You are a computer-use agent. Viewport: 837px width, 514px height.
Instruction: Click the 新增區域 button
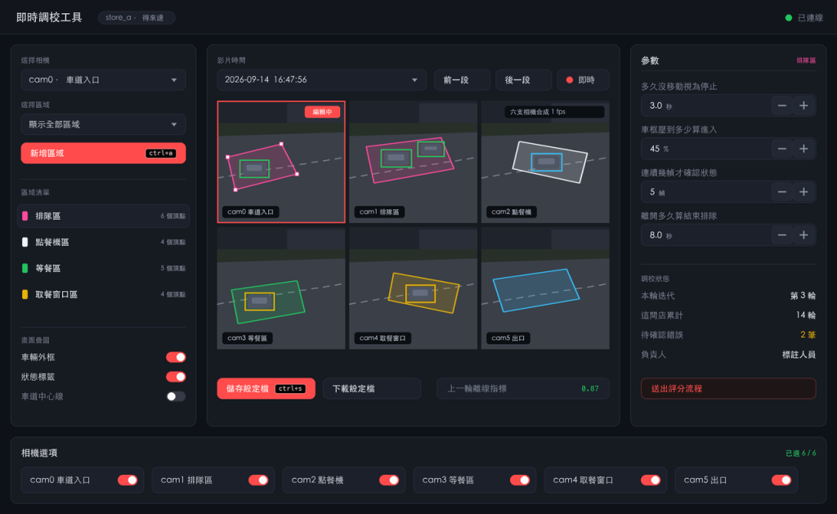point(104,153)
